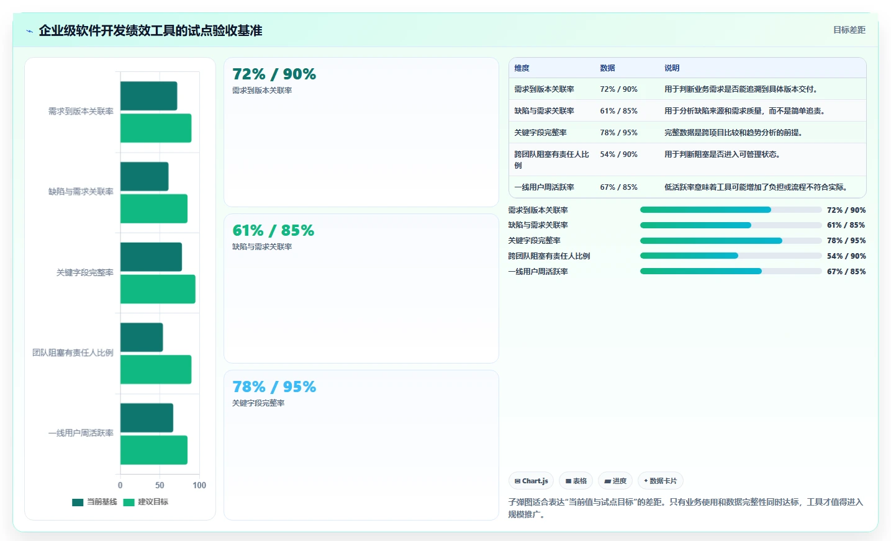The width and height of the screenshot is (891, 541).
Task: Open the 72% / 90% data card
Action: (x=361, y=132)
